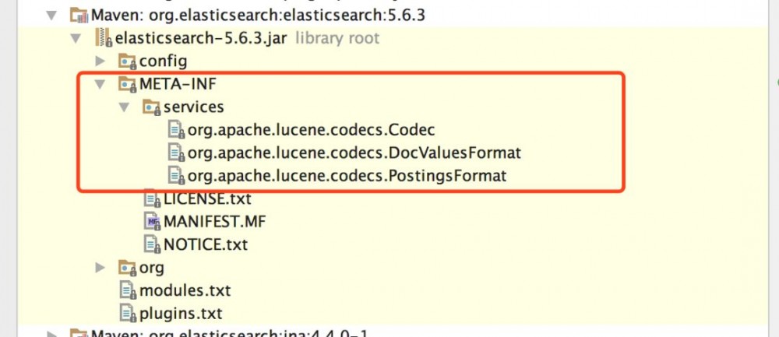
Task: Click the org package folder icon
Action: pos(127,268)
